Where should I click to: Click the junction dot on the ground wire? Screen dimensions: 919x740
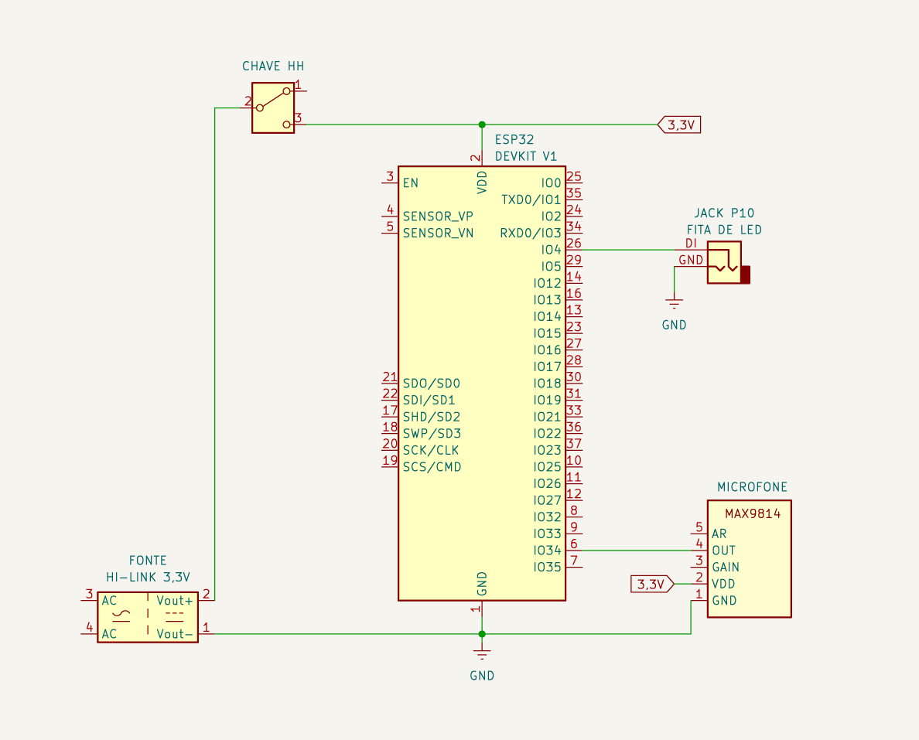[482, 634]
